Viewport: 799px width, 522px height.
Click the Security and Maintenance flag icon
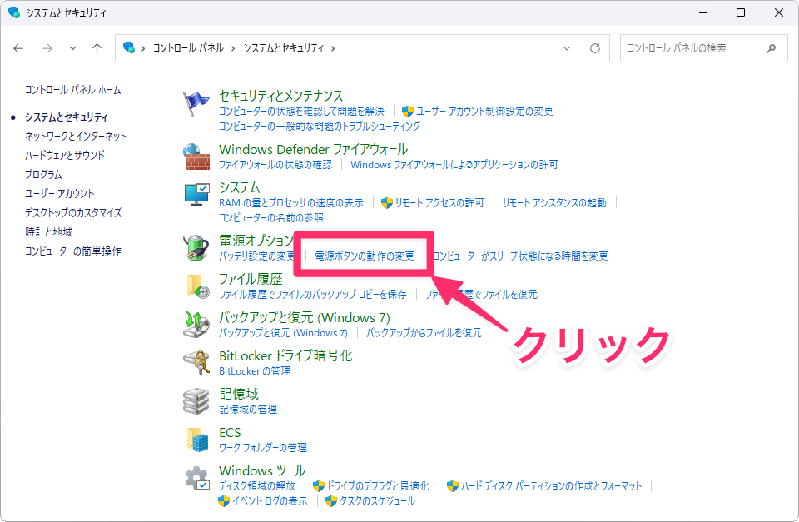(196, 103)
